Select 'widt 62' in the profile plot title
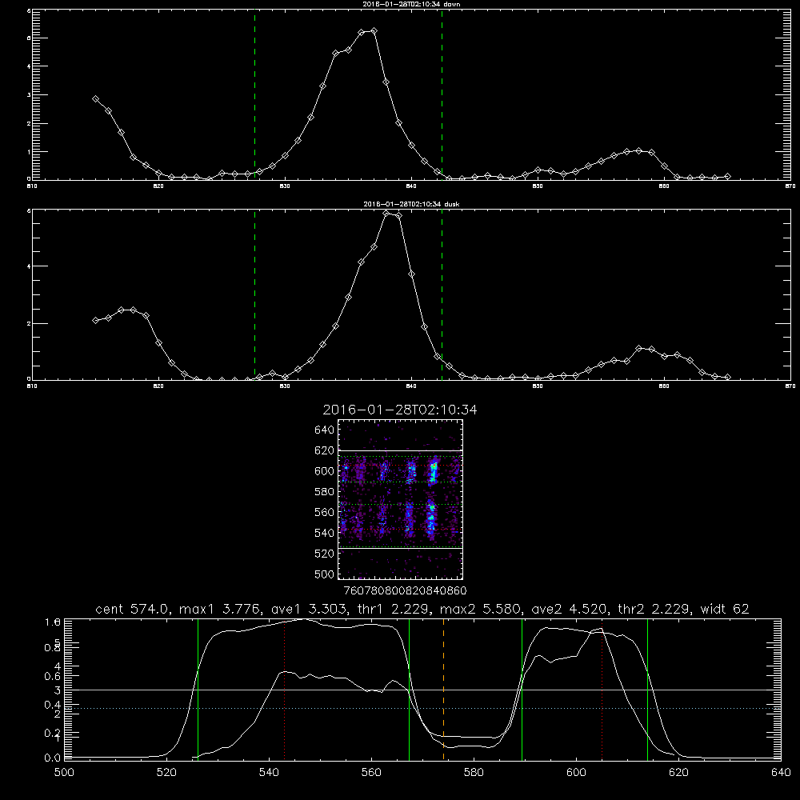This screenshot has height=800, width=800. [x=725, y=609]
